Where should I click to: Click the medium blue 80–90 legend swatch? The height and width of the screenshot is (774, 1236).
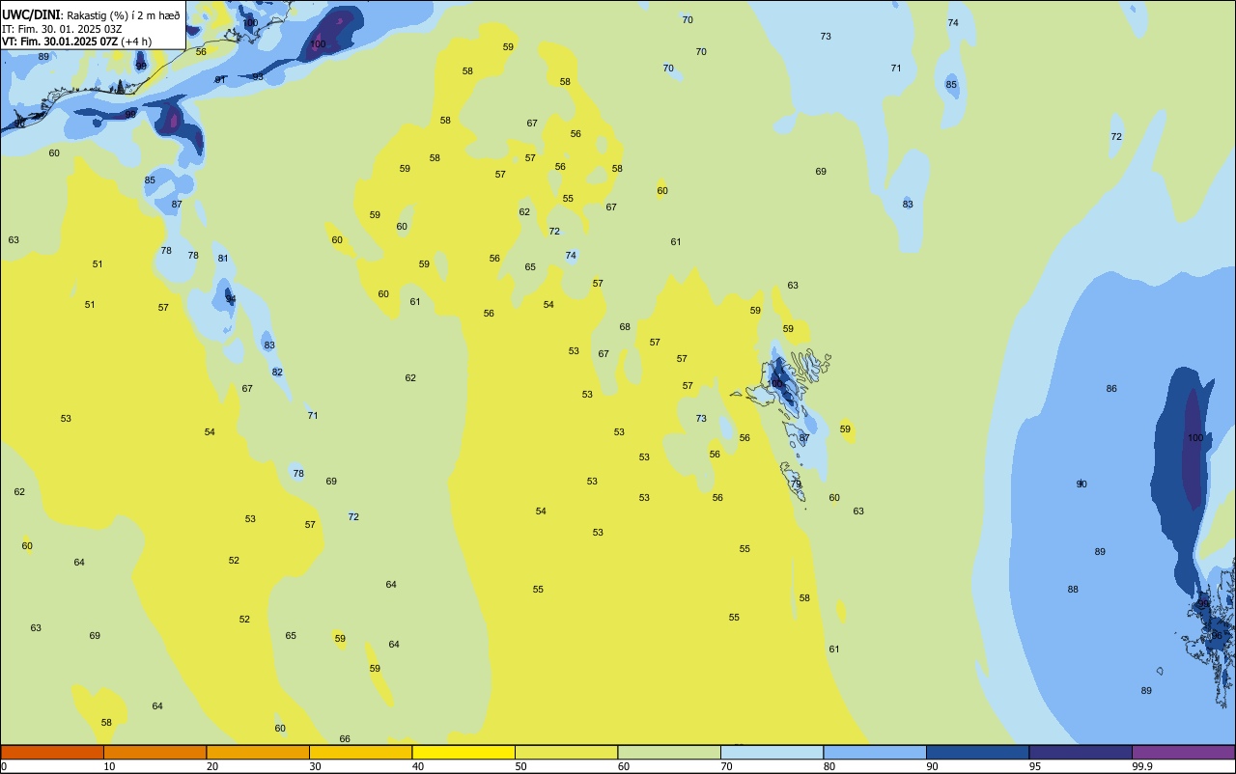pyautogui.click(x=875, y=752)
